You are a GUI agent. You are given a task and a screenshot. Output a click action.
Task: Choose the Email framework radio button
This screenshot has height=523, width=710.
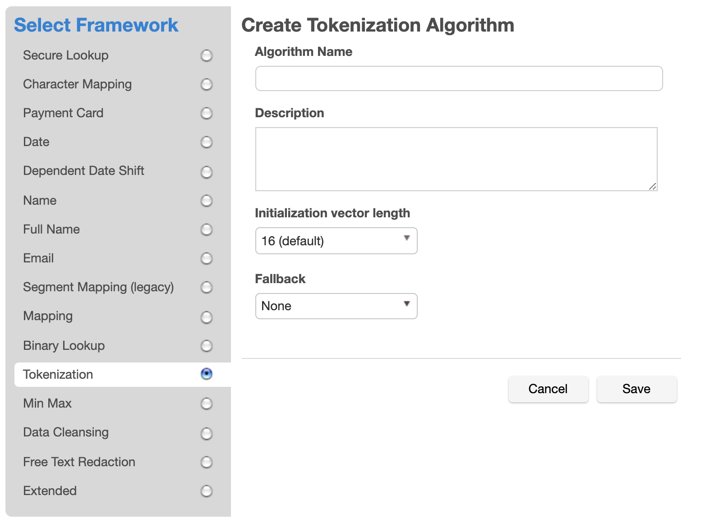coord(207,258)
